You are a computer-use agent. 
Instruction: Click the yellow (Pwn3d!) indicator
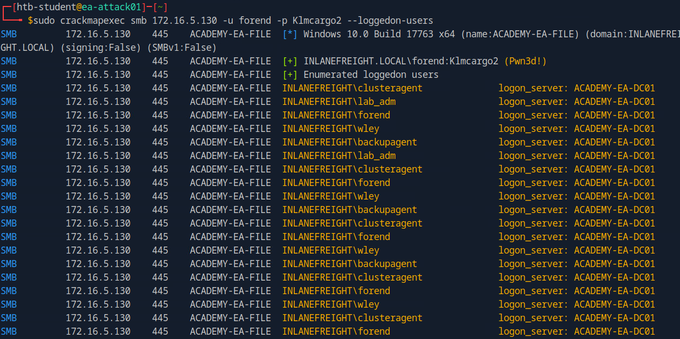525,61
